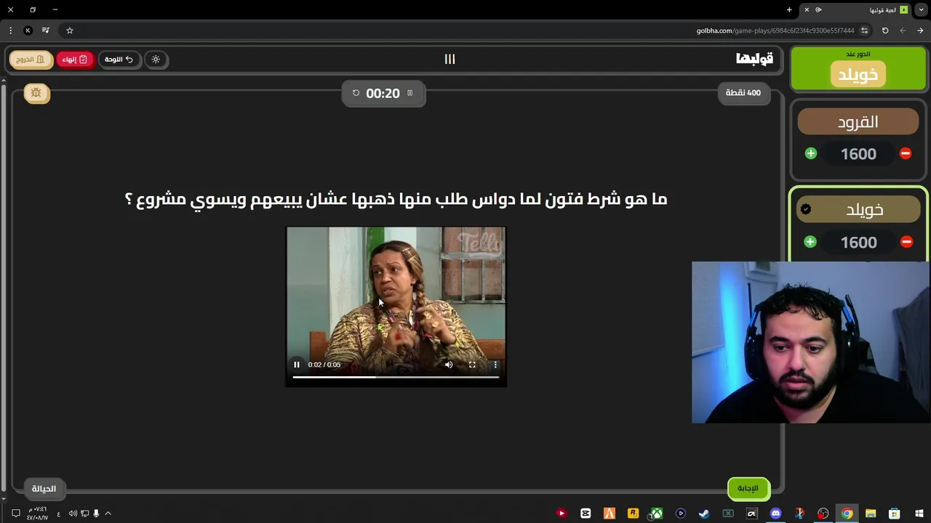Click the الخروج exit button
931x523 pixels.
[x=31, y=60]
